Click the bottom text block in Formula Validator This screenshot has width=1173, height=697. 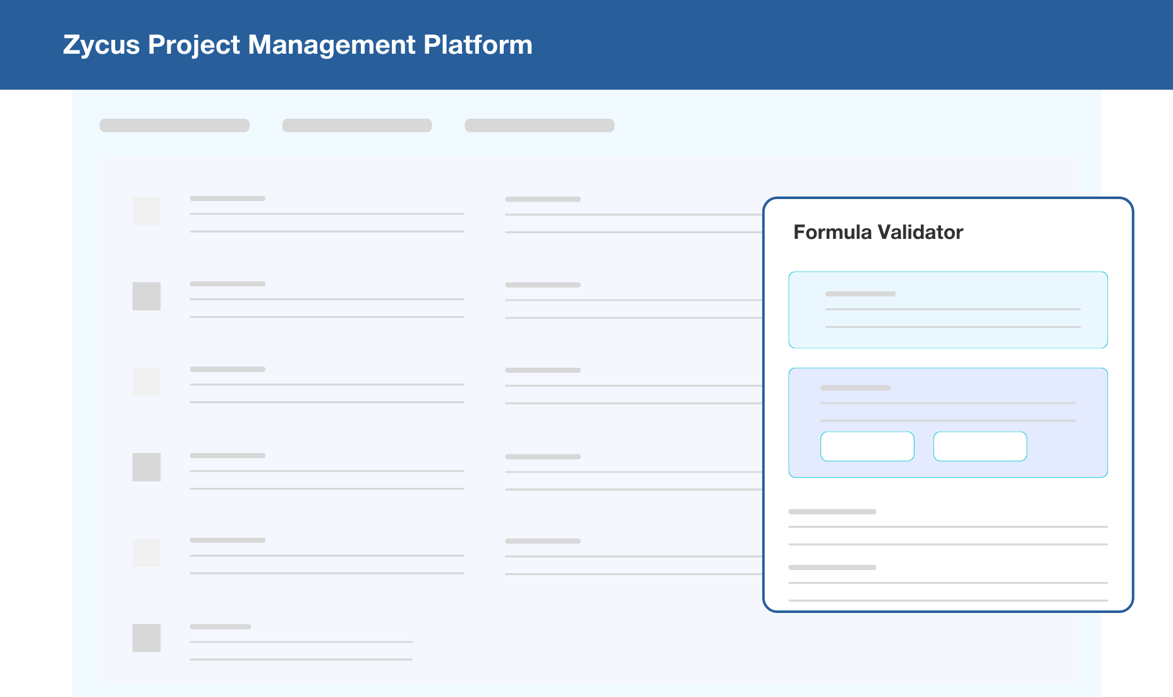(x=947, y=583)
